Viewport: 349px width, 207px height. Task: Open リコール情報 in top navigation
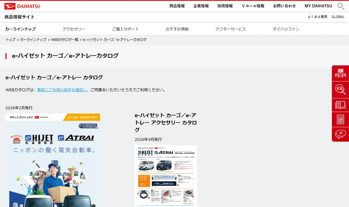coord(253,6)
